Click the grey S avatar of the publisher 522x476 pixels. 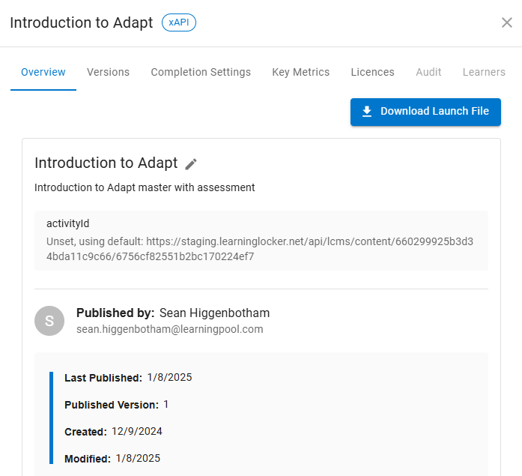coord(49,321)
